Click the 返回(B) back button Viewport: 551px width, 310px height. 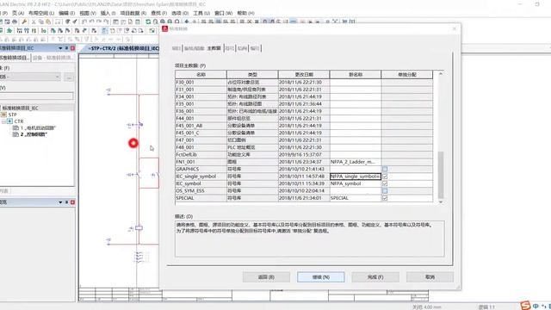click(266, 277)
